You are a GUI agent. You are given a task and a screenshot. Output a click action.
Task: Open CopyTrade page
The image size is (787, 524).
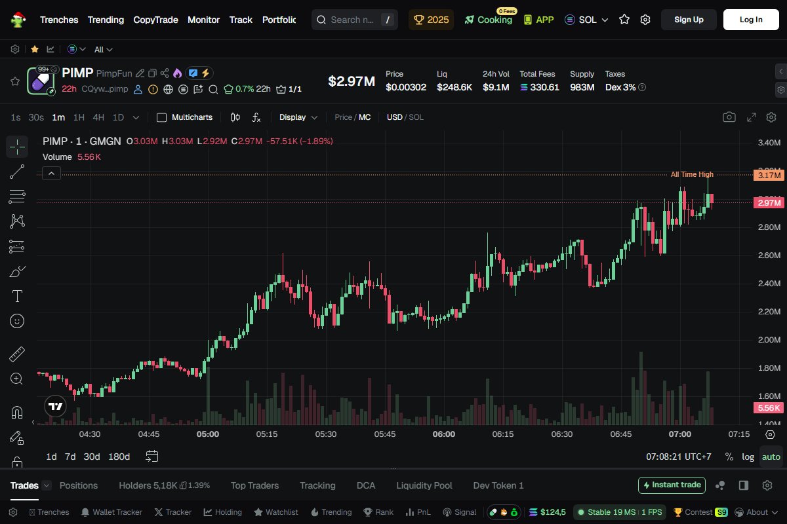(155, 20)
